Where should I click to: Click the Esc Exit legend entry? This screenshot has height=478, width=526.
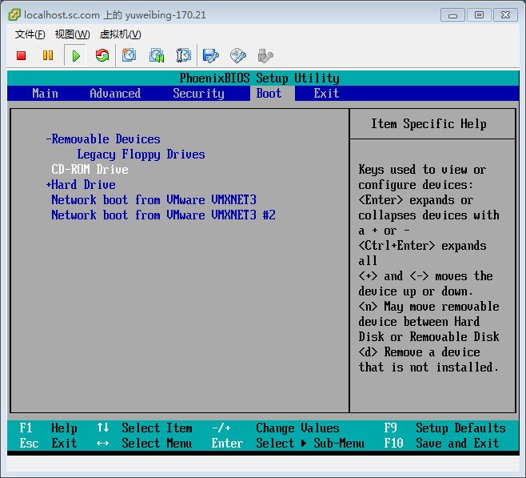(x=48, y=444)
